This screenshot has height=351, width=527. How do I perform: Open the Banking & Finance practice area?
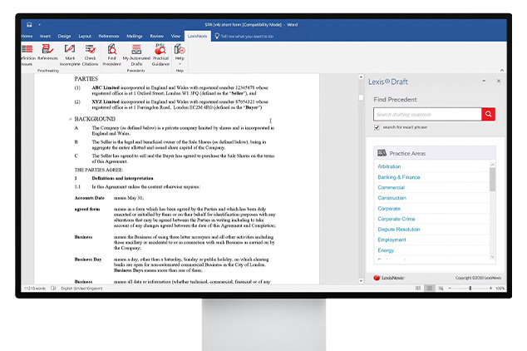coord(399,177)
